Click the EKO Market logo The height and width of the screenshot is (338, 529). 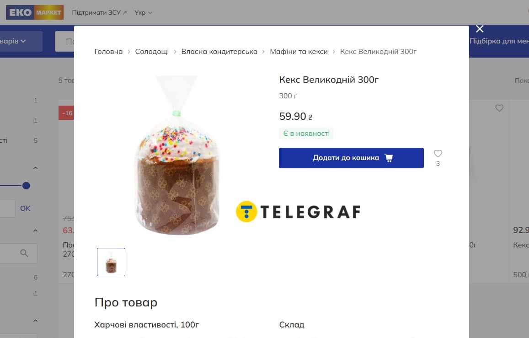coord(34,12)
